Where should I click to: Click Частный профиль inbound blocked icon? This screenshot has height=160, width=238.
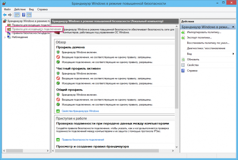point(58,78)
